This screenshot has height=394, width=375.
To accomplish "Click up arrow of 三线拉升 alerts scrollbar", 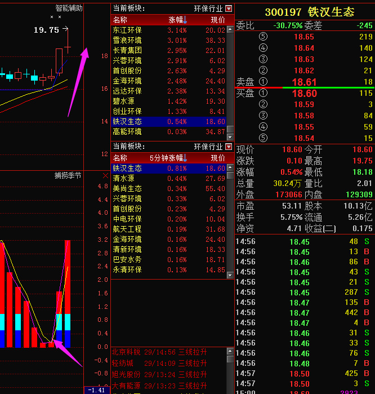I will pos(230,351).
